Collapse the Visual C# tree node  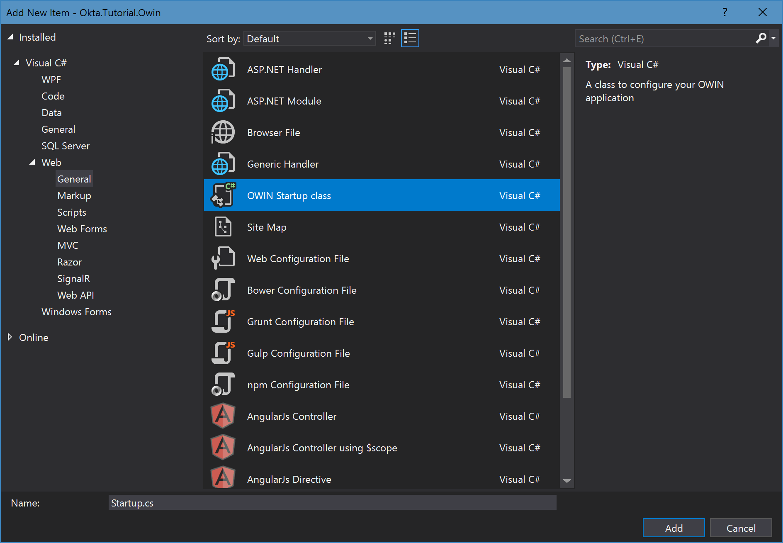[17, 63]
